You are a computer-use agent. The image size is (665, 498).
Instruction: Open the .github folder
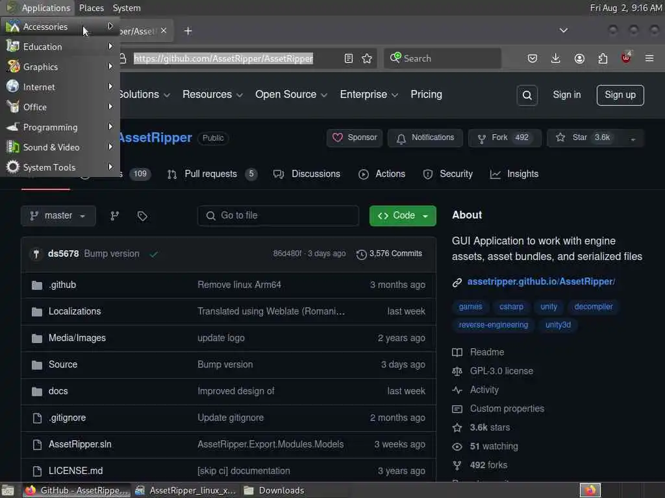(62, 285)
